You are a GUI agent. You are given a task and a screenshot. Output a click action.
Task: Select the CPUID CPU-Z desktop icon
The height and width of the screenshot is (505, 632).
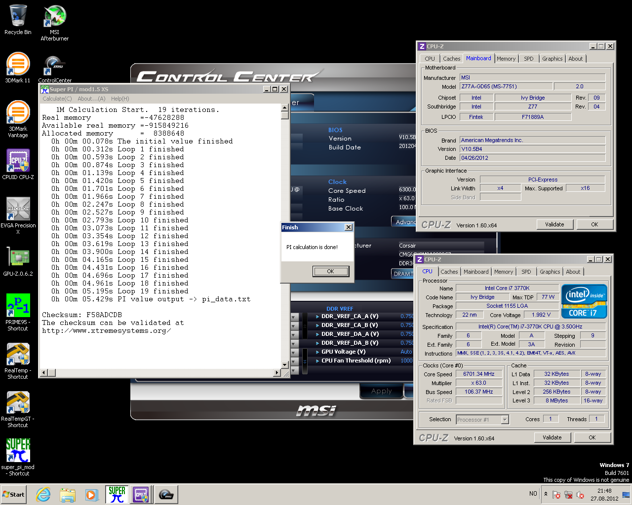[18, 164]
